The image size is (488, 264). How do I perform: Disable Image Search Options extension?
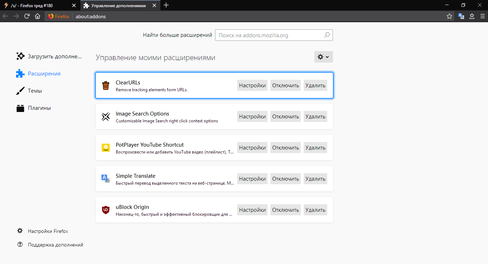(285, 117)
